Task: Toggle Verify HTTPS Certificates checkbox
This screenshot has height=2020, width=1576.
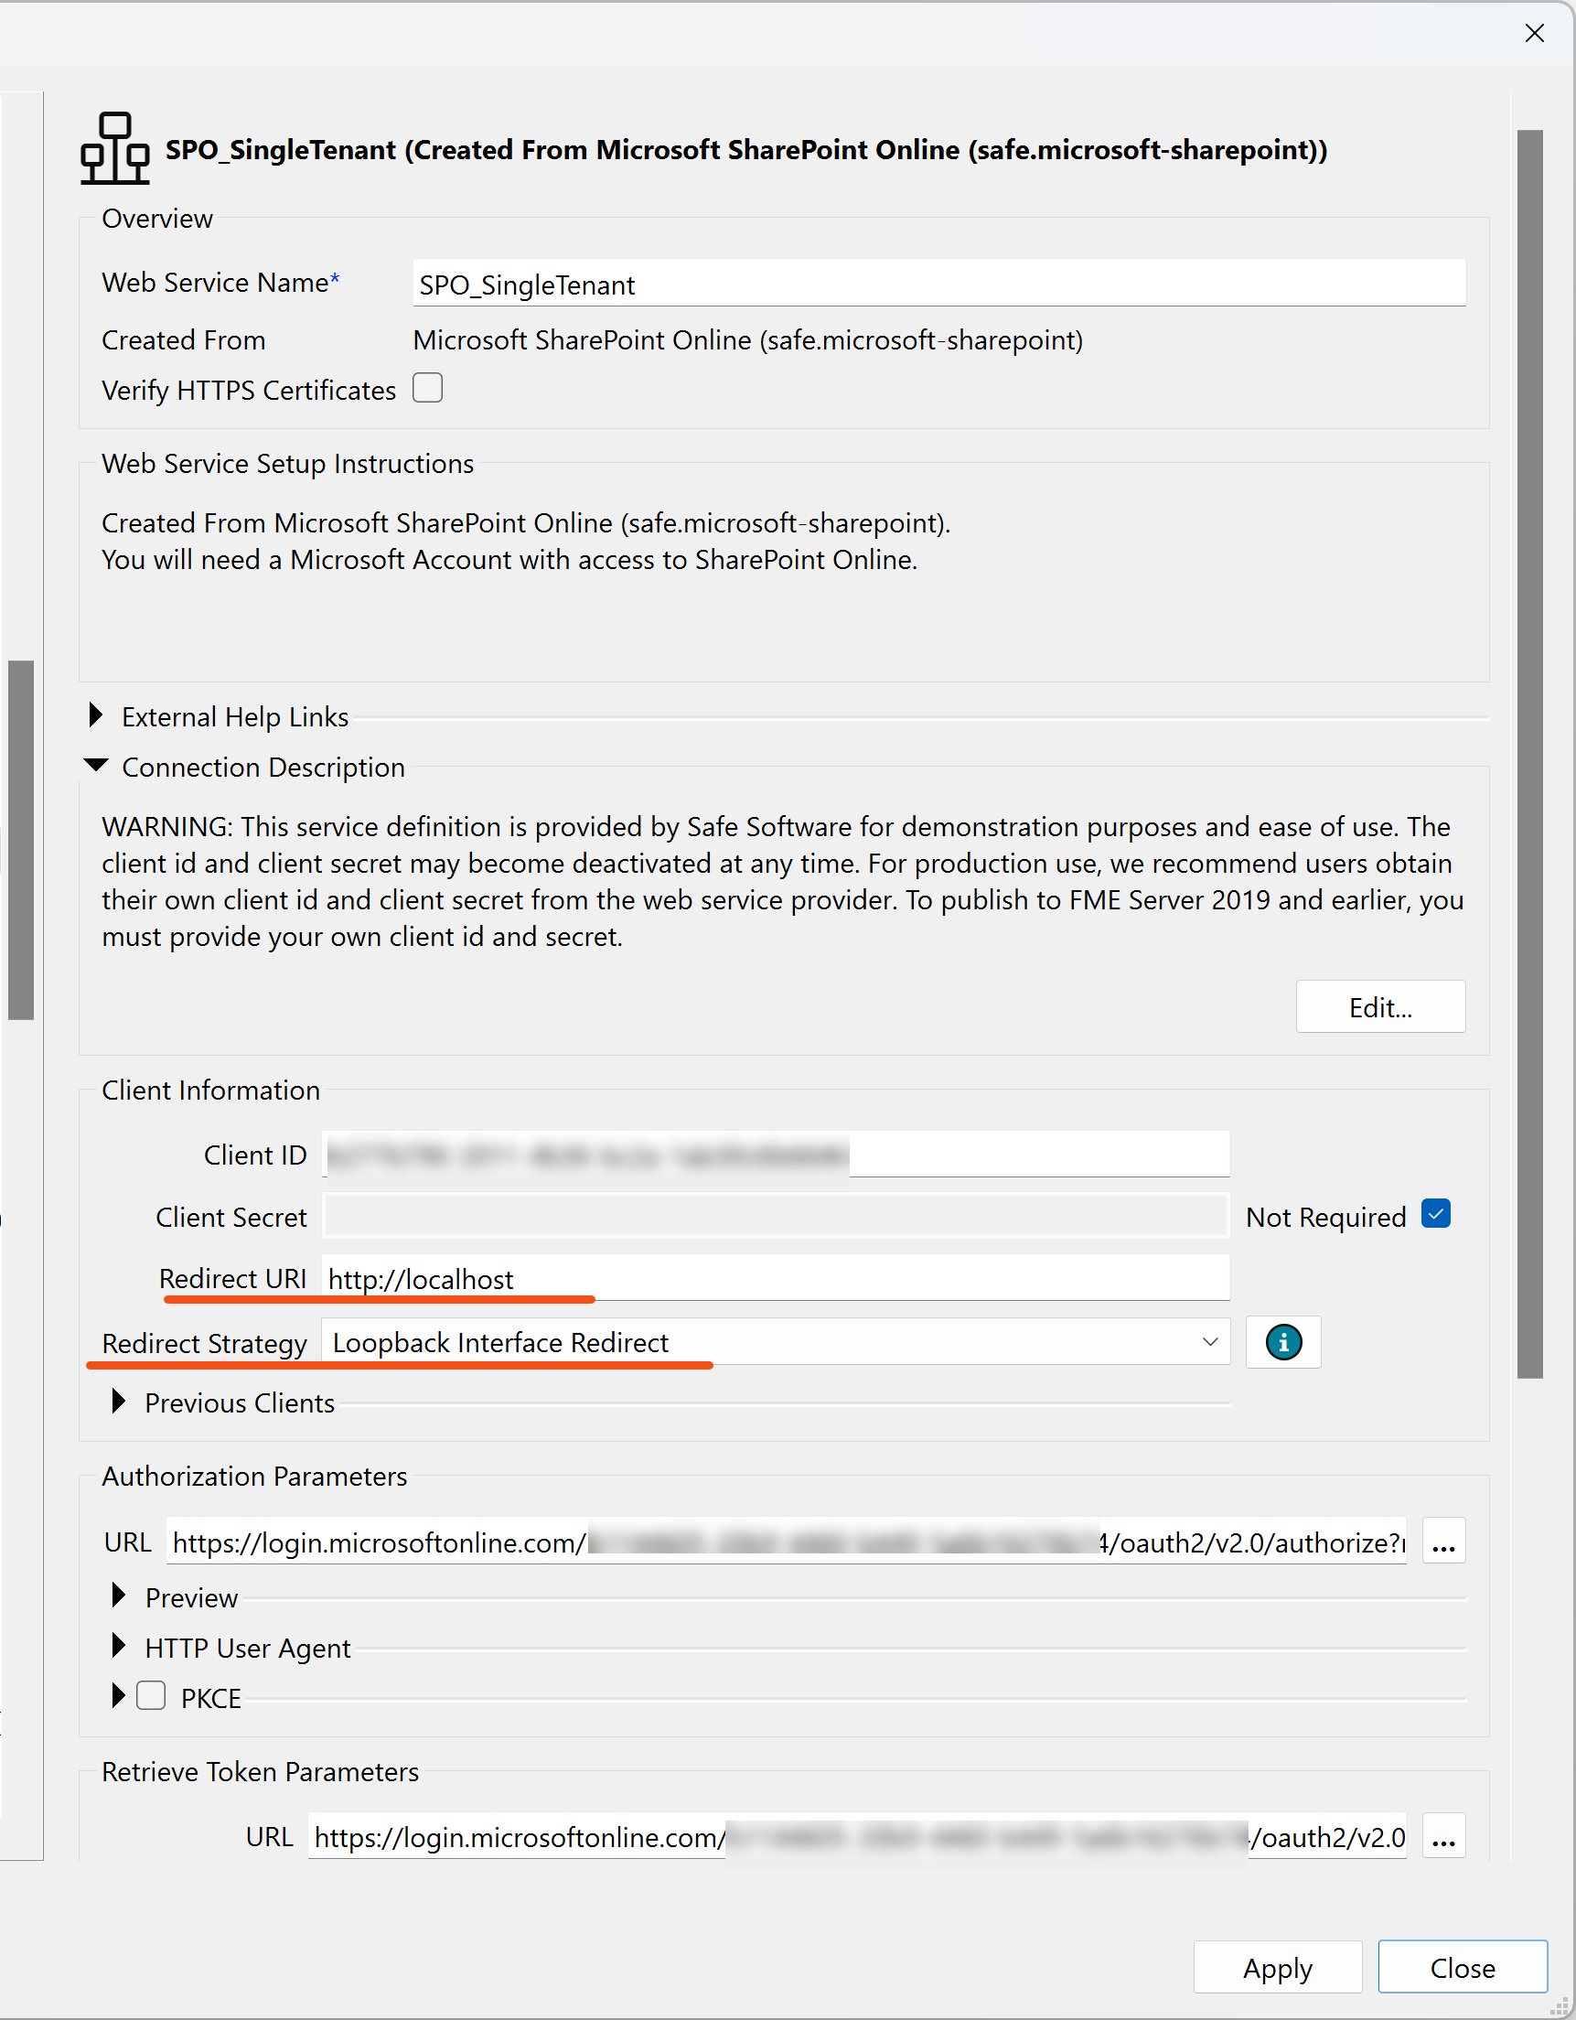Action: [x=427, y=389]
